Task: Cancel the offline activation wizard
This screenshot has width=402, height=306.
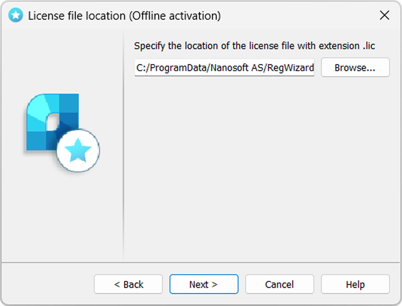Action: tap(280, 284)
